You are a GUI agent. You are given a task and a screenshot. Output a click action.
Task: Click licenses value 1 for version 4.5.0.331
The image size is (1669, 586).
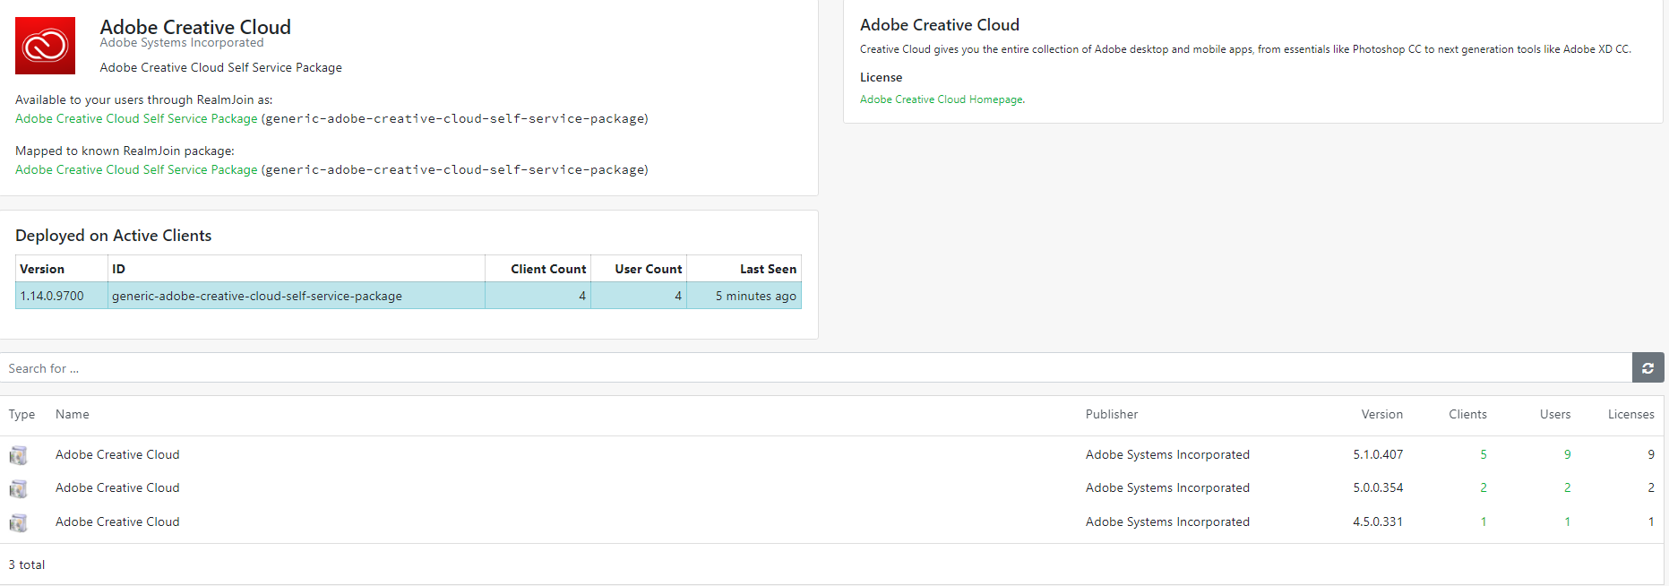point(1651,521)
